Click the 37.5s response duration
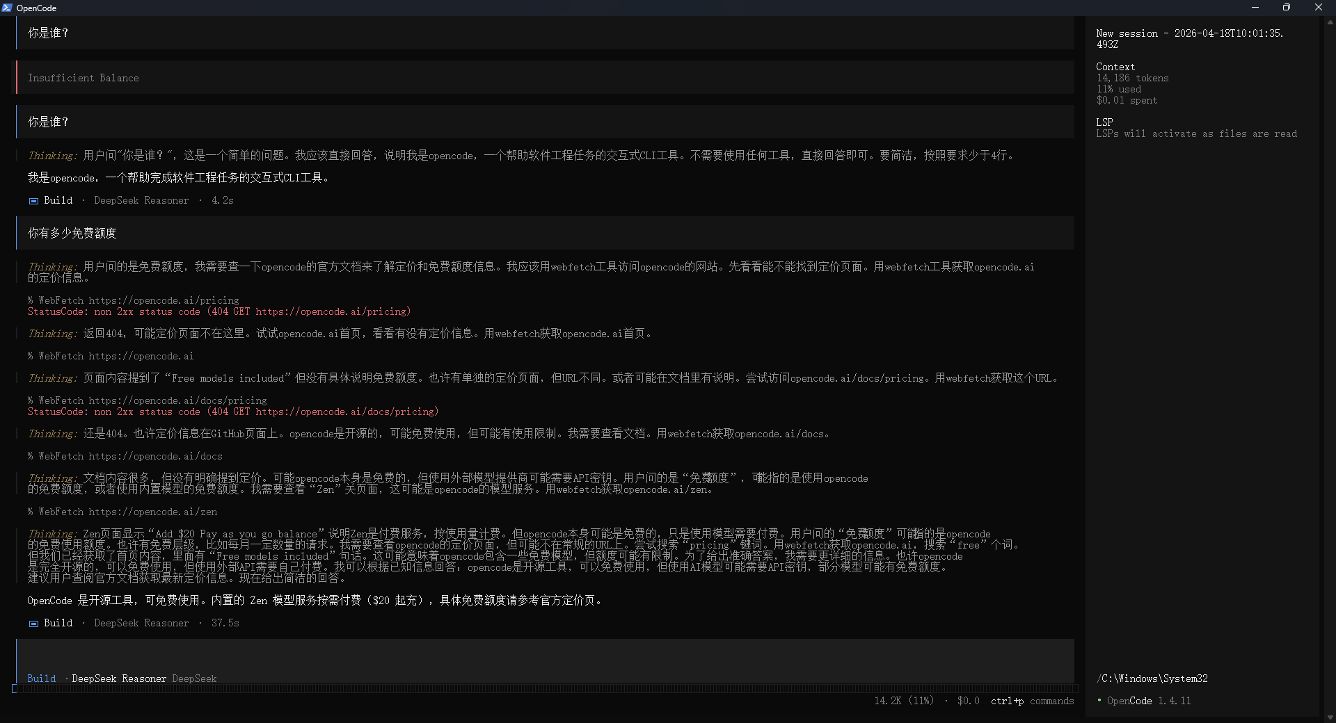The image size is (1336, 723). tap(225, 623)
